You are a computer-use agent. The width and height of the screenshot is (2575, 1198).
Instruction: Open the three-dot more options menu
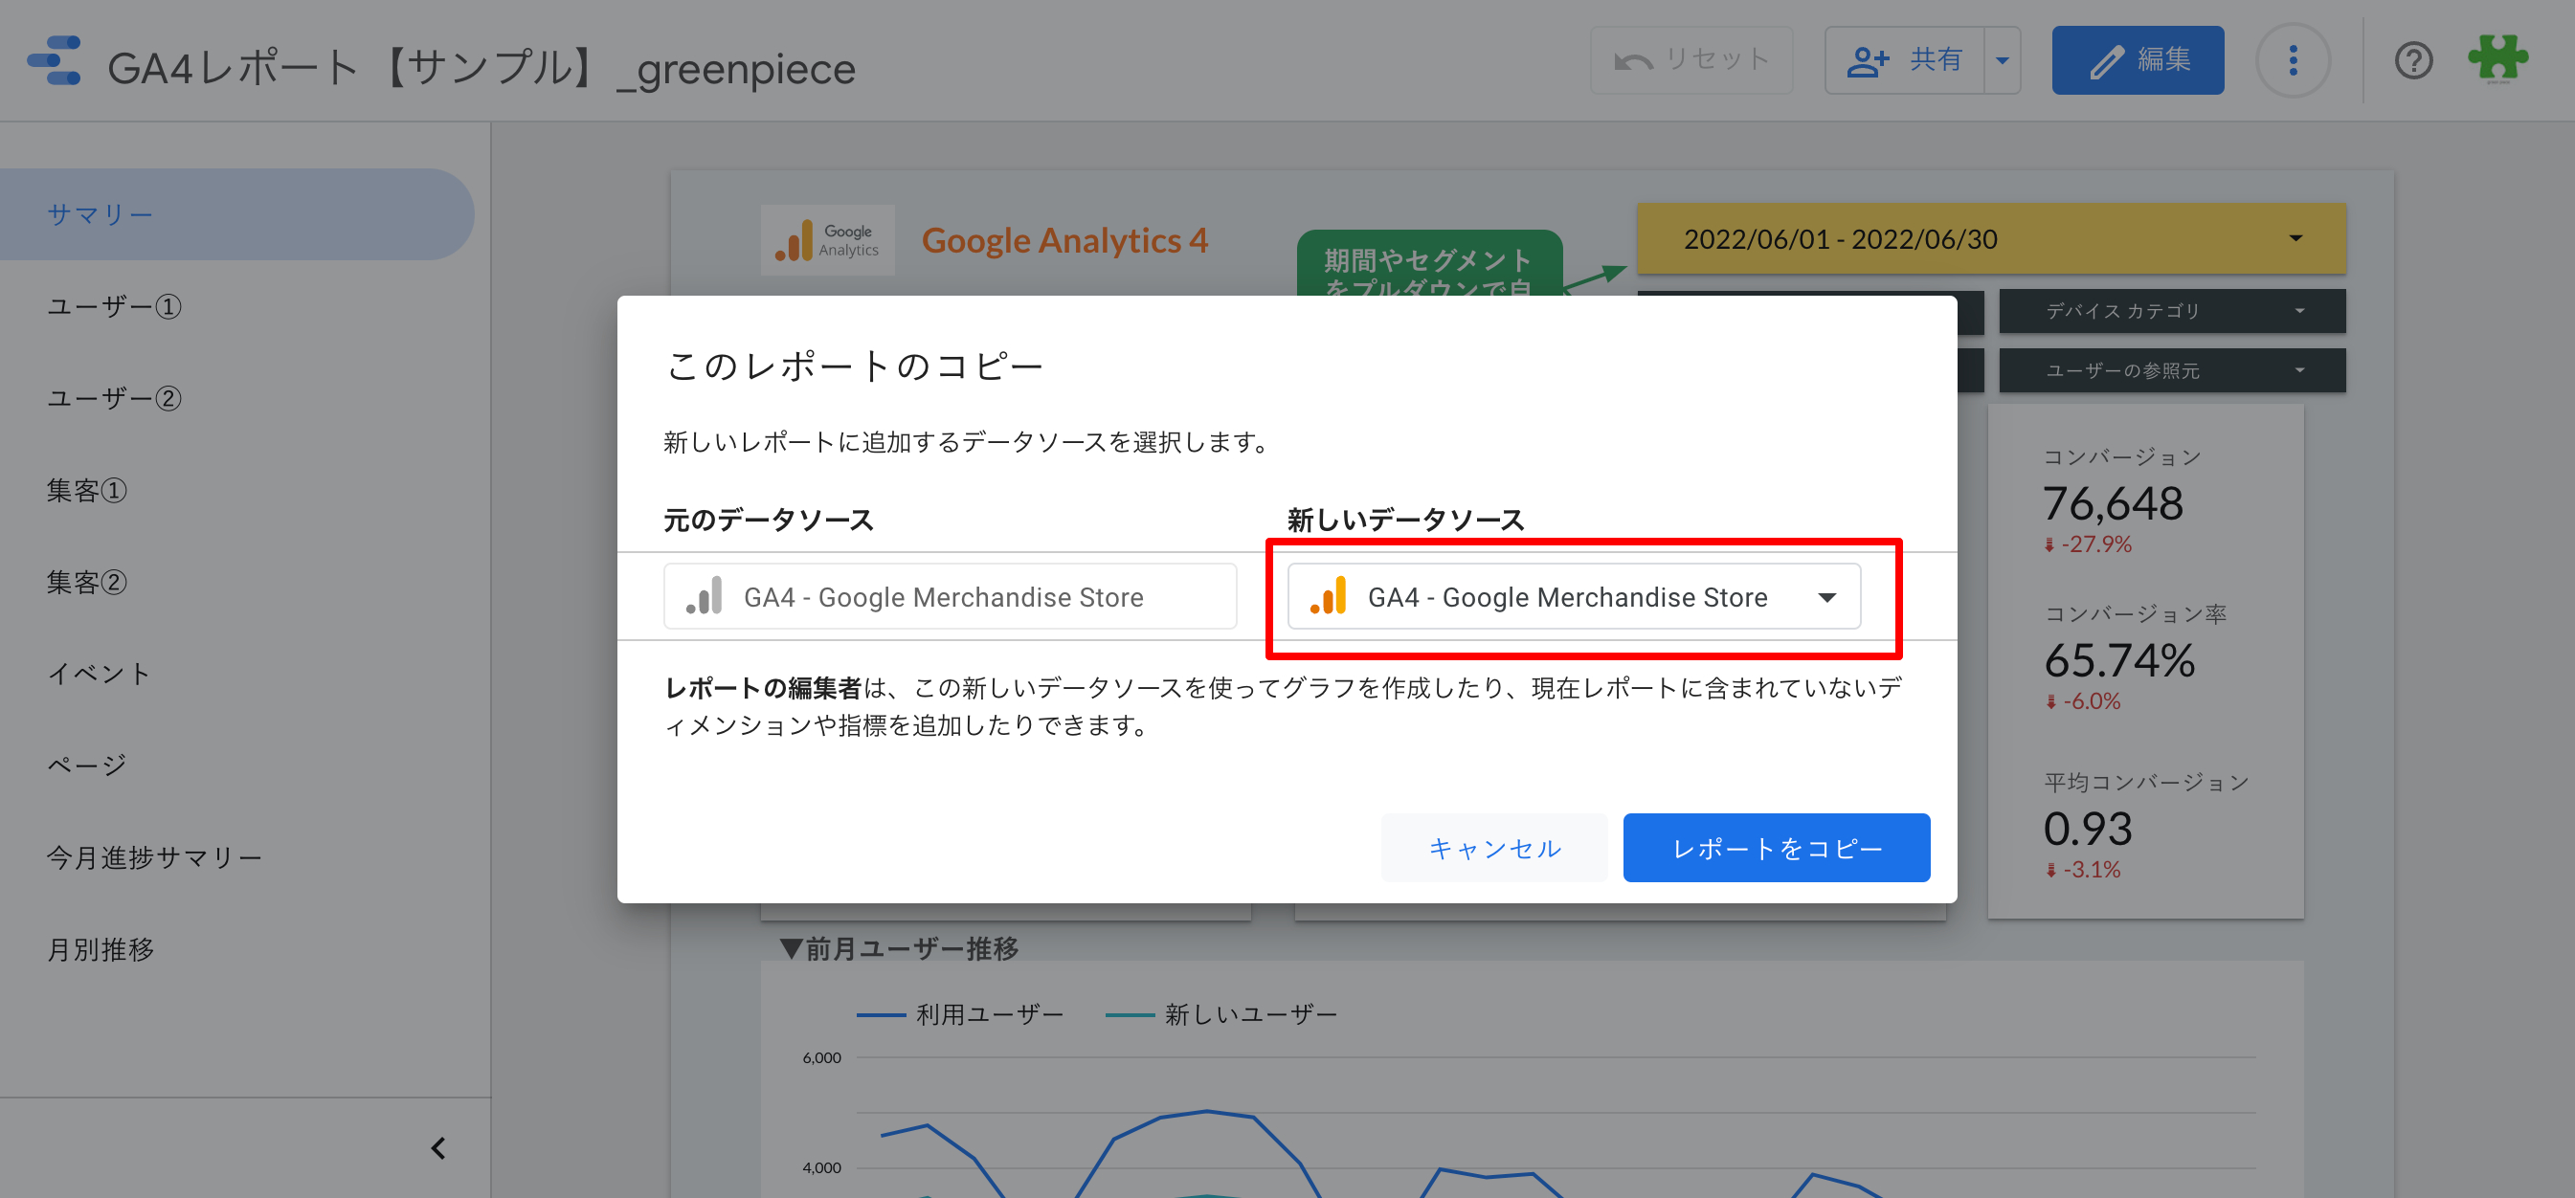pos(2292,61)
